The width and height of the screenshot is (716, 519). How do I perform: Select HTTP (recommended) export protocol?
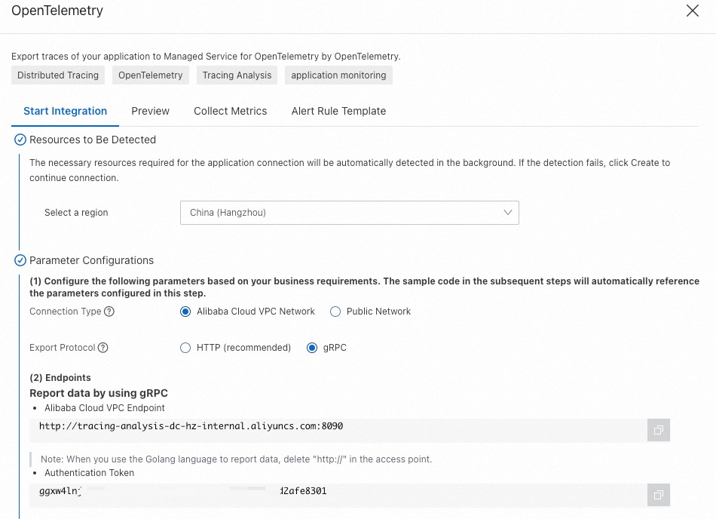(x=186, y=348)
